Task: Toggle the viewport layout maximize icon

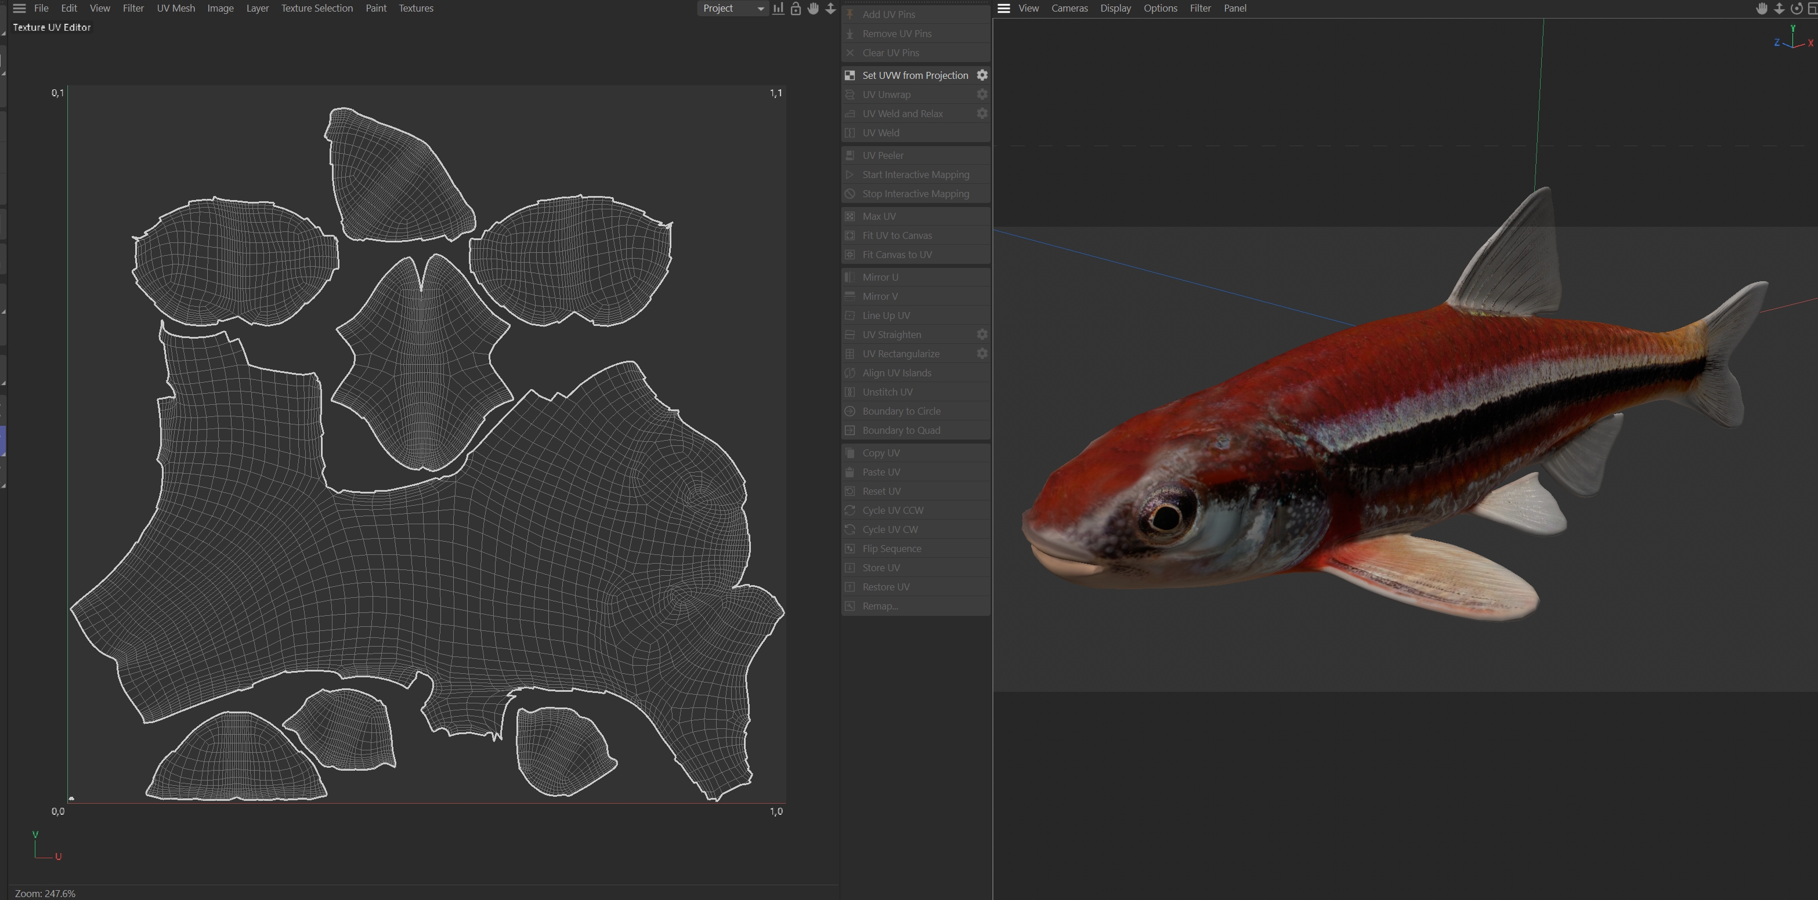Action: click(x=1812, y=9)
